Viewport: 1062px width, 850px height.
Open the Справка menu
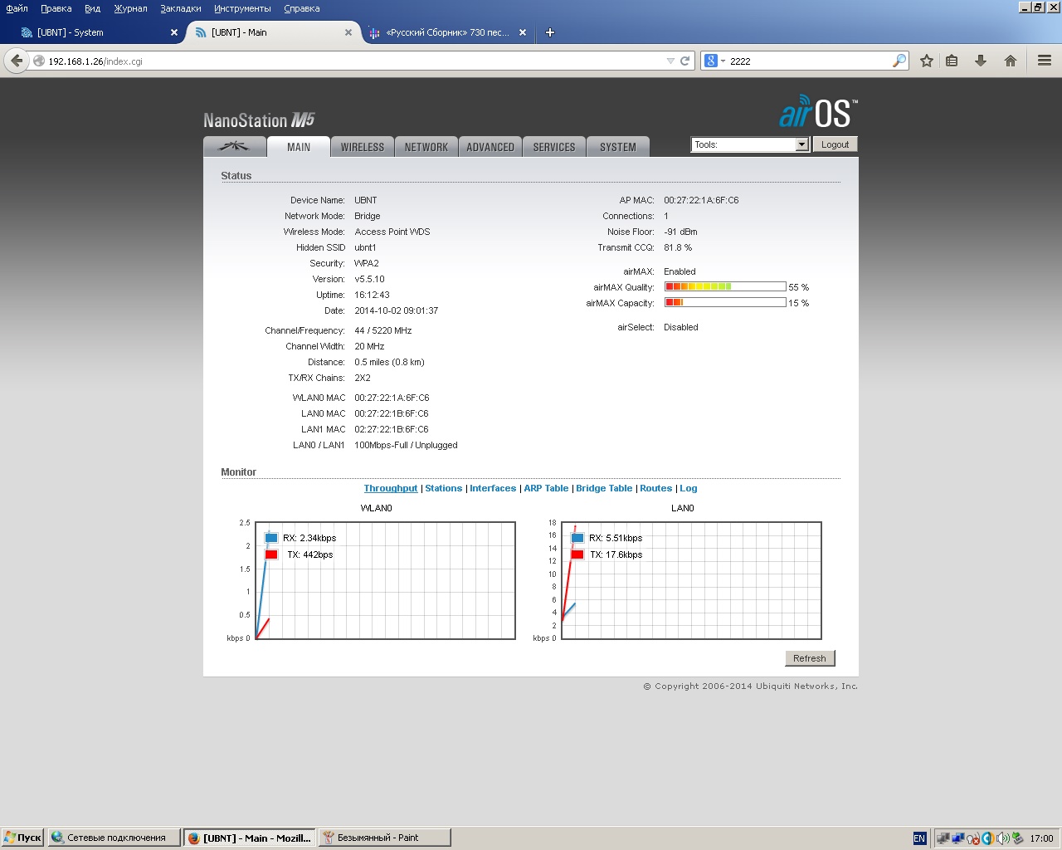coord(301,8)
